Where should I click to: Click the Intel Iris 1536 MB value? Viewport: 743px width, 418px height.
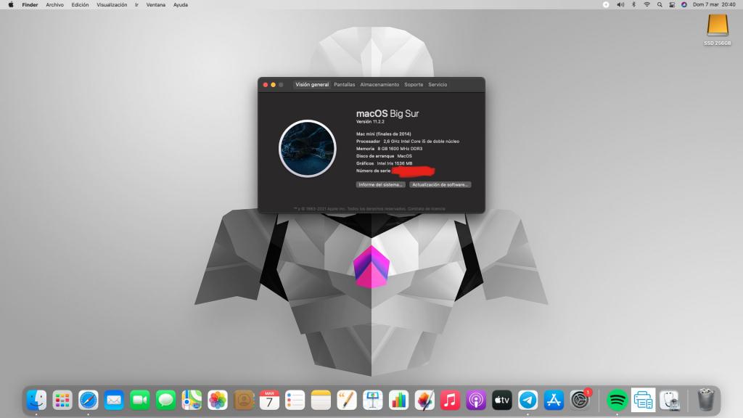tap(394, 163)
